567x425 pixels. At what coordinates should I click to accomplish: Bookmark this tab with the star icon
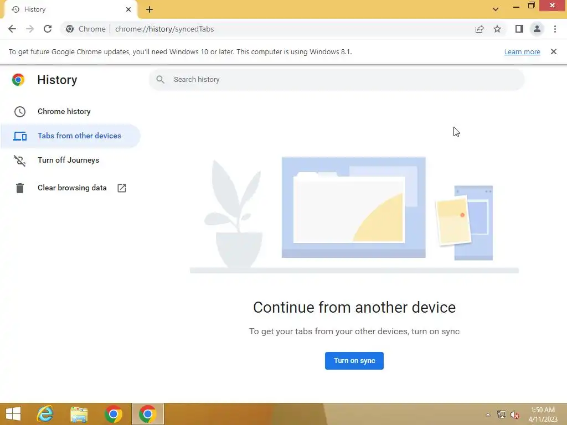pos(497,29)
